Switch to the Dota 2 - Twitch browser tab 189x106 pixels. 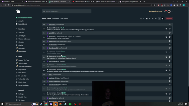click(x=12, y=2)
